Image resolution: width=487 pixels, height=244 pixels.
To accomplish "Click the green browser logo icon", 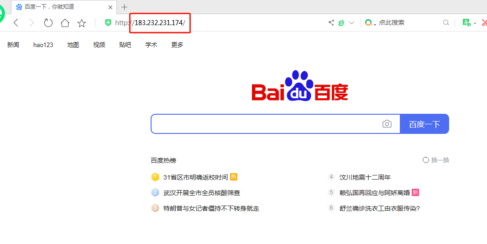I will [2, 14].
